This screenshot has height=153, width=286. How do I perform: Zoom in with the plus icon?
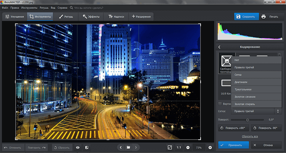click(x=210, y=147)
